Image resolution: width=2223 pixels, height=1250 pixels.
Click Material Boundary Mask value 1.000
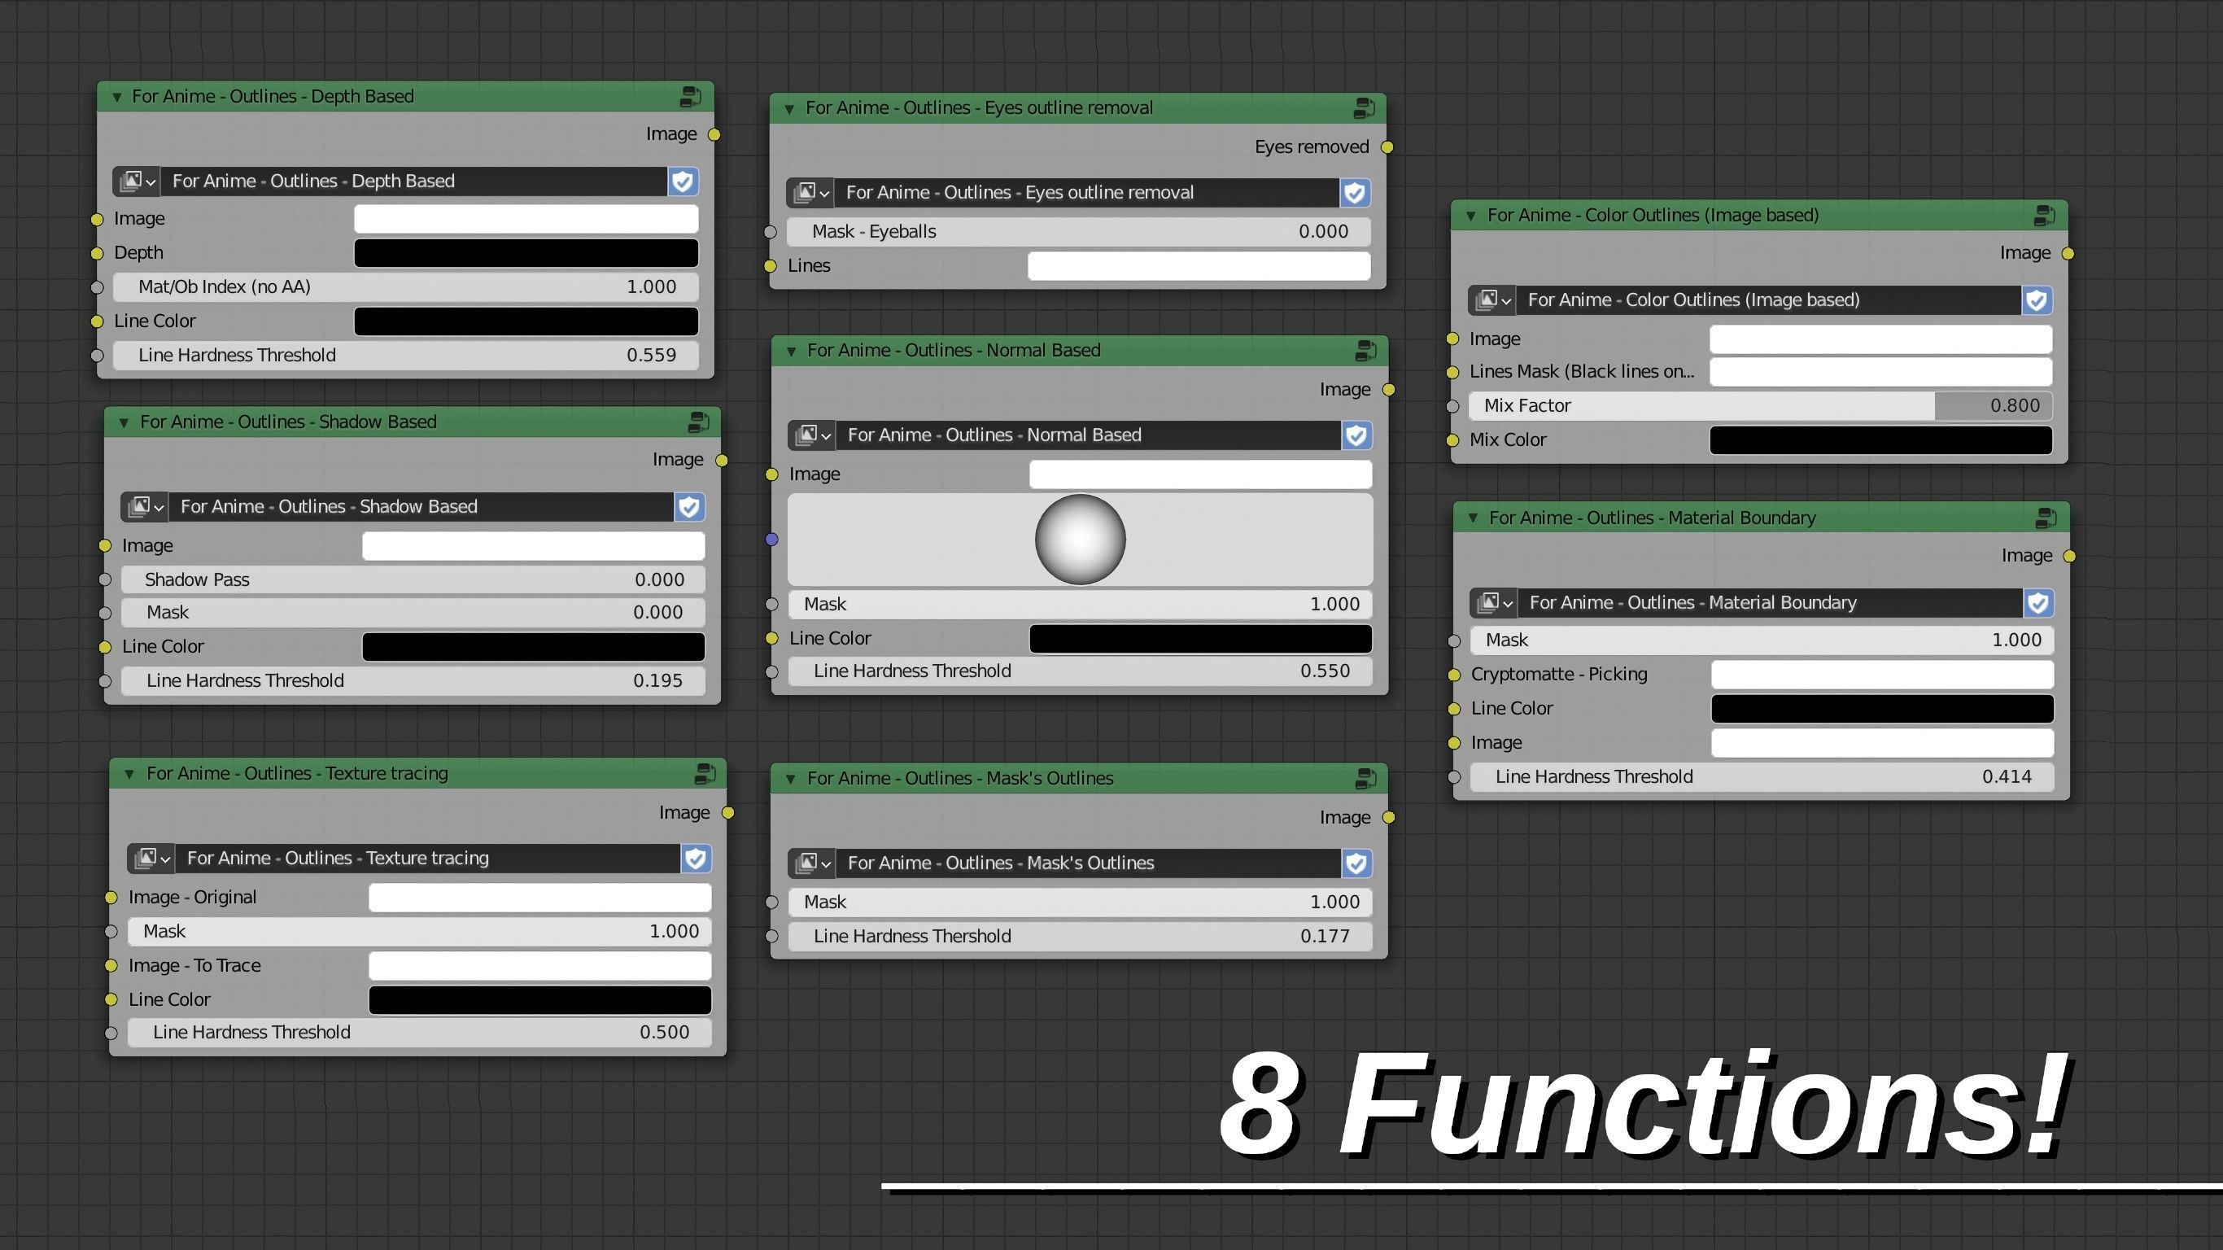[x=1762, y=640]
